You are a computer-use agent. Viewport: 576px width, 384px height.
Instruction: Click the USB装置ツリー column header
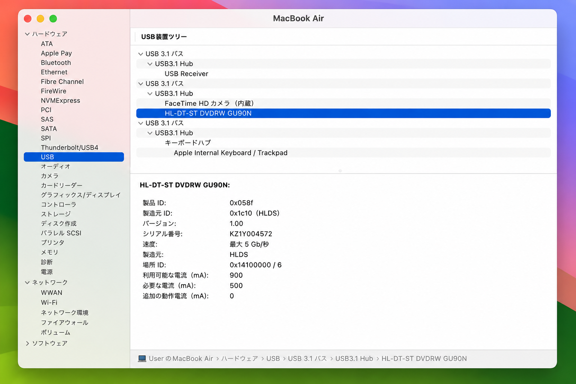164,37
